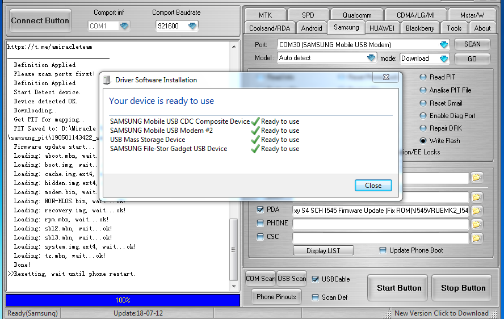Image resolution: width=504 pixels, height=319 pixels.
Task: Open the Port COM30 SAMSUNG Mobile USB Modem dropdown
Action: tap(444, 45)
